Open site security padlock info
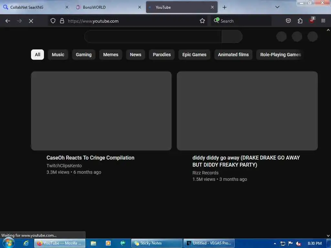 coord(62,21)
